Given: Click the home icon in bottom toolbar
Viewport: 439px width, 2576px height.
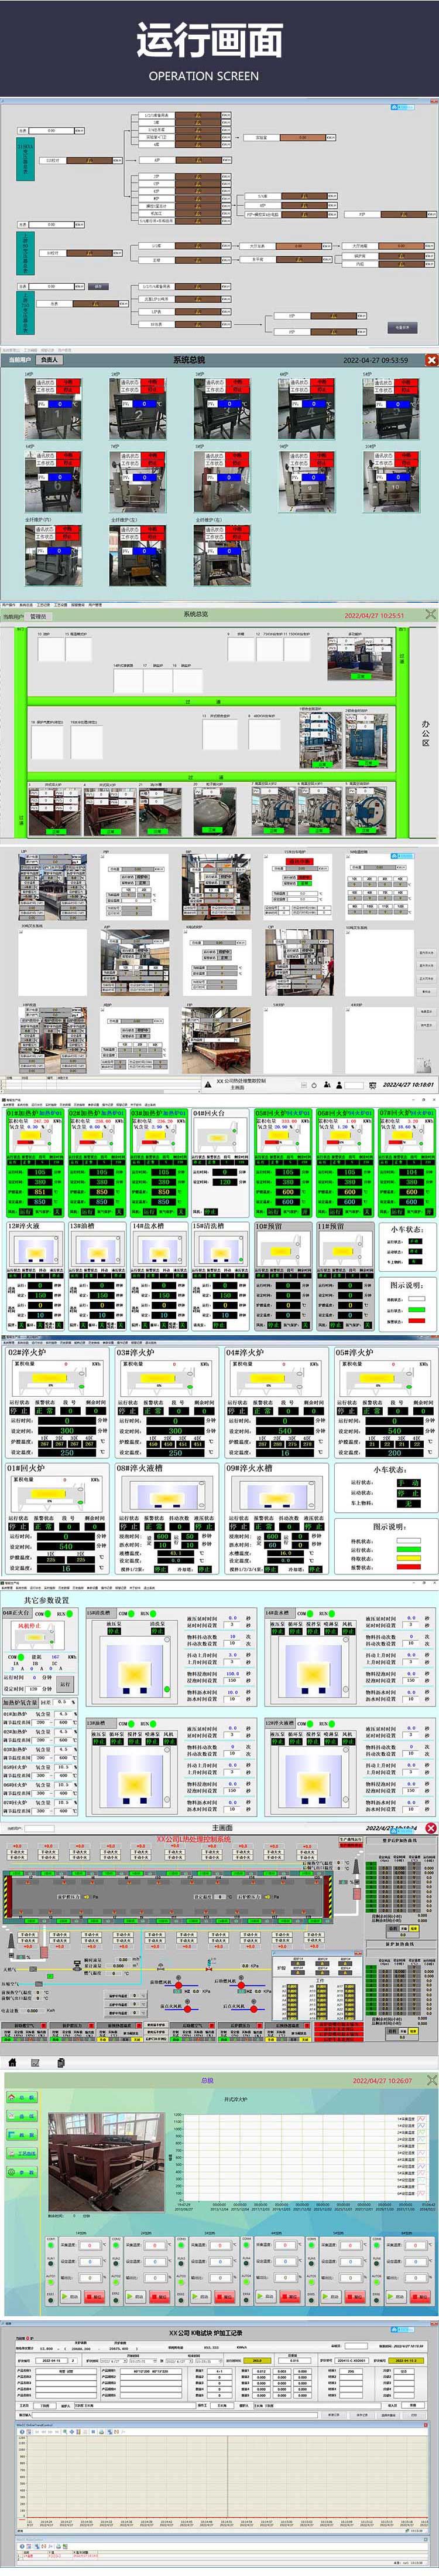Looking at the screenshot, I should [11, 2062].
